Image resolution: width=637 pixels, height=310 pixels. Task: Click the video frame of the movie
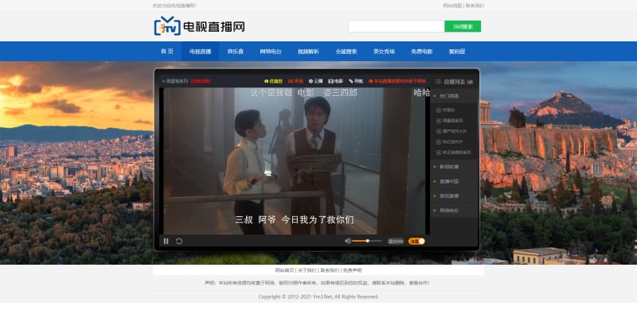pyautogui.click(x=294, y=161)
